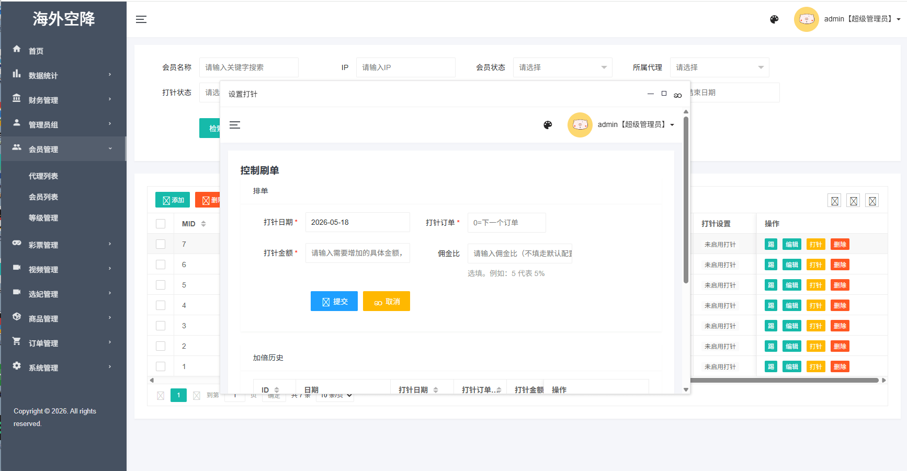
Task: Check the row checkbox for MID 4
Action: [161, 305]
